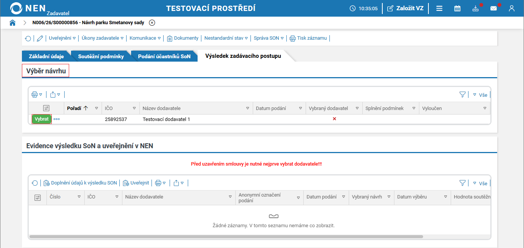
Task: Open the Správa SON menu
Action: point(269,38)
